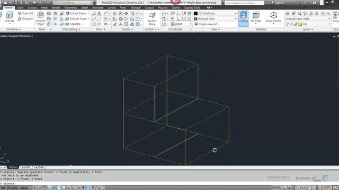Click the Model layout tab

13,167
